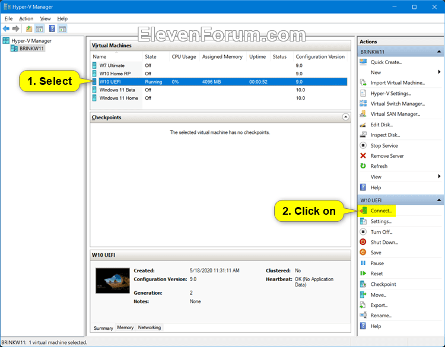Click Save action for the VM
This screenshot has width=445, height=347.
376,253
